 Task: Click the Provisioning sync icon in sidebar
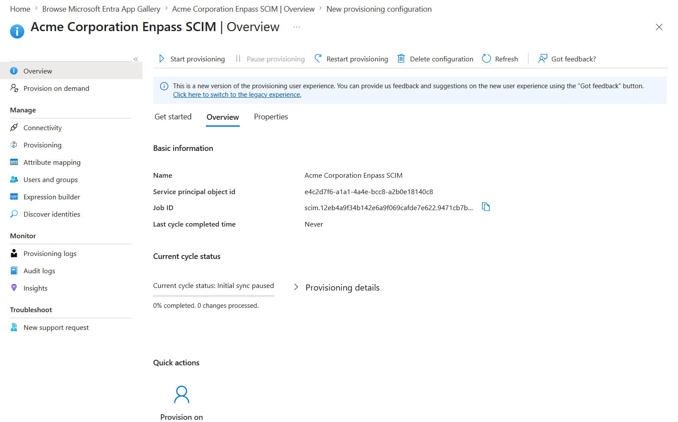[x=14, y=145]
